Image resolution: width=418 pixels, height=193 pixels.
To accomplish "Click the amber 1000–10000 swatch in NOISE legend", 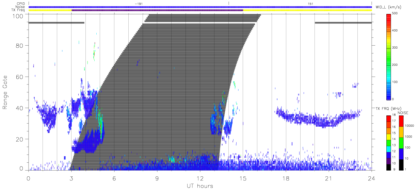I will click(x=401, y=132).
